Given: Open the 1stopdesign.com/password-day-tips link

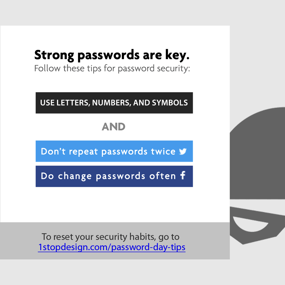Looking at the screenshot, I should pyautogui.click(x=112, y=247).
